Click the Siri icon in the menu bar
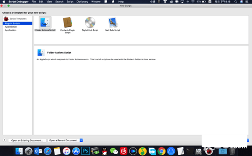The image size is (252, 156). pyautogui.click(x=241, y=2)
